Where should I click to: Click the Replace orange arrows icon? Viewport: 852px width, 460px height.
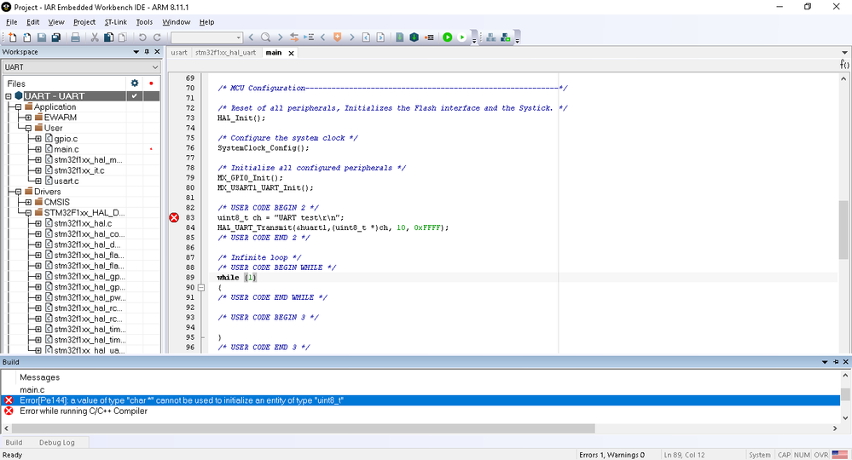point(294,37)
